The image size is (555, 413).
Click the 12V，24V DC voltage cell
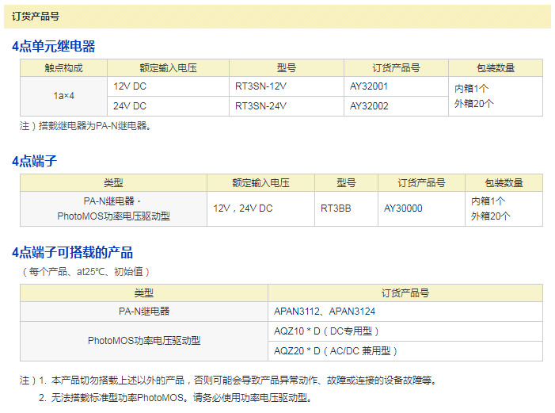click(x=243, y=208)
